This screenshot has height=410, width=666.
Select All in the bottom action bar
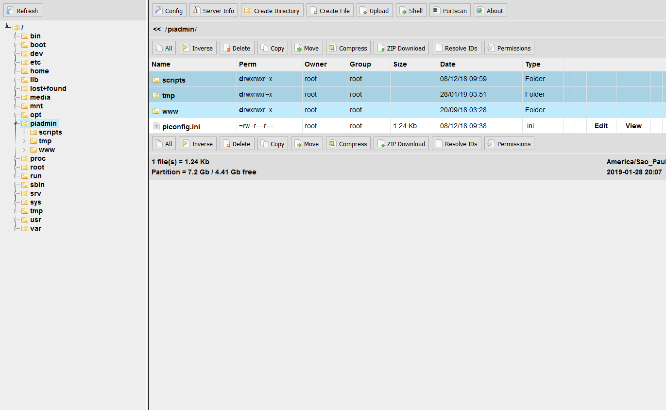coord(164,144)
